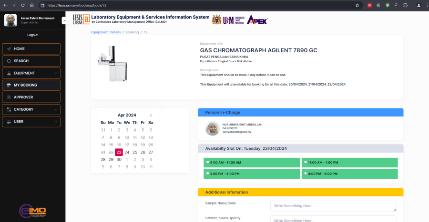Click equipment title GAS CHROMATOGRAPH AGILENT 7890 GC
The width and height of the screenshot is (429, 222).
point(258,50)
